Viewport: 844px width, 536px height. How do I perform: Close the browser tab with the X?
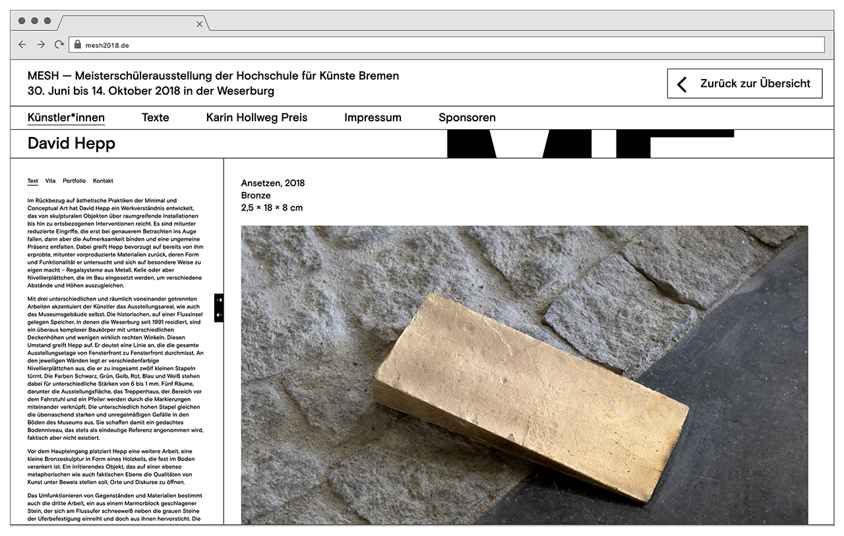[199, 24]
